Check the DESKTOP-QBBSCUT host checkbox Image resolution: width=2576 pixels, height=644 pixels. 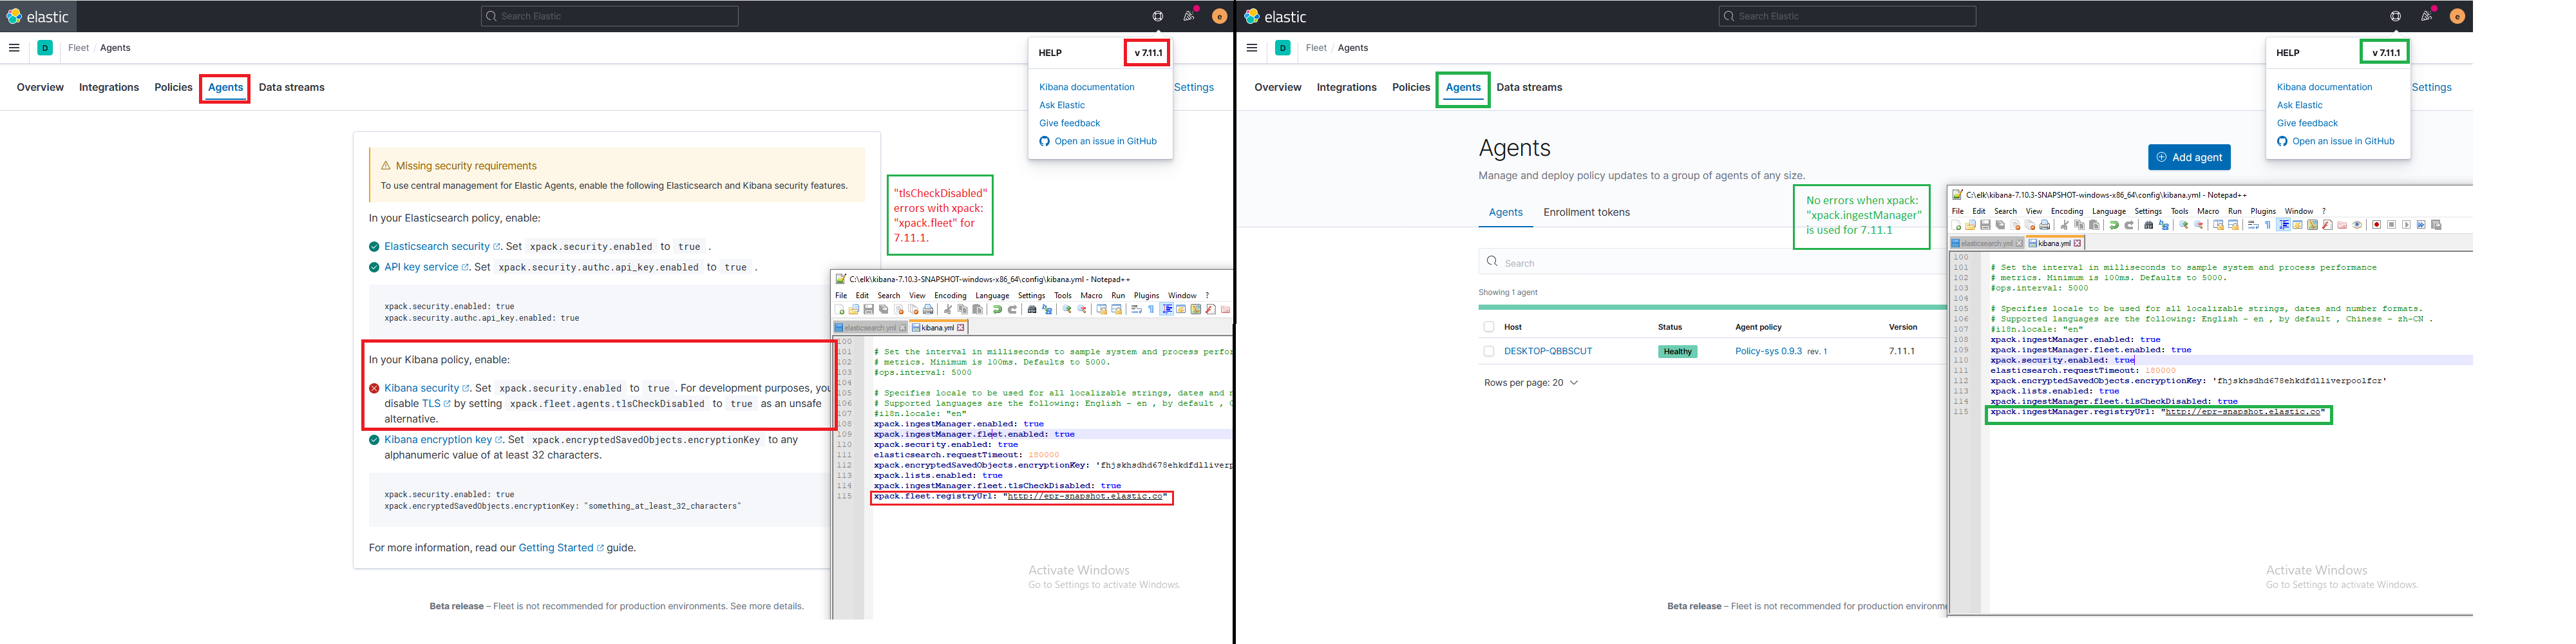point(1489,351)
